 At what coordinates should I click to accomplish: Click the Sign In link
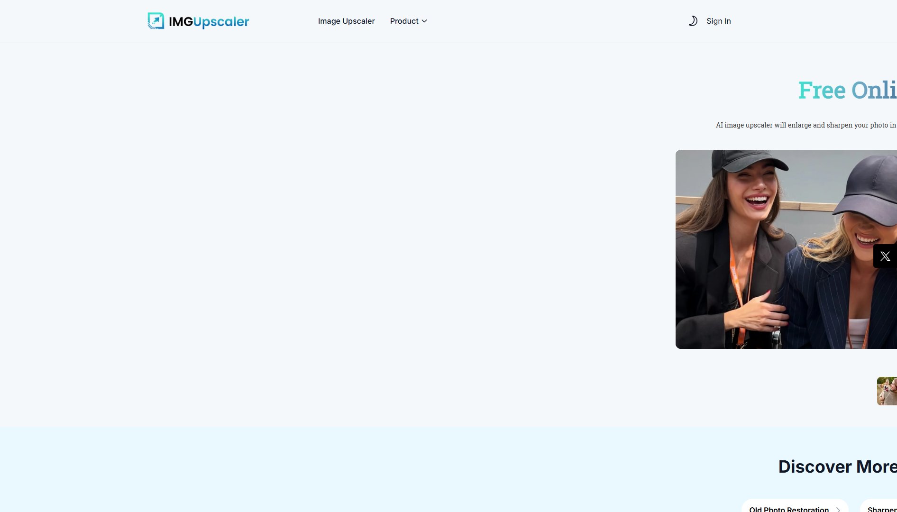tap(718, 21)
